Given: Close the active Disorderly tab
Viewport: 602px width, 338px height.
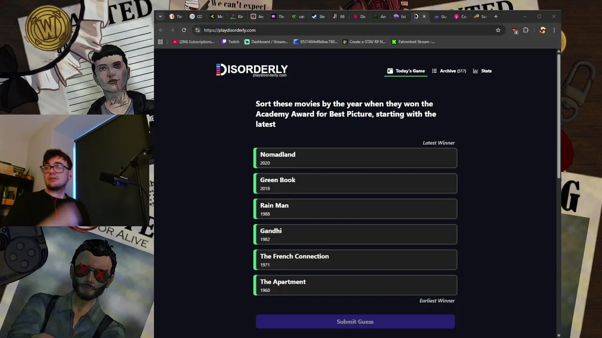Looking at the screenshot, I should 424,16.
